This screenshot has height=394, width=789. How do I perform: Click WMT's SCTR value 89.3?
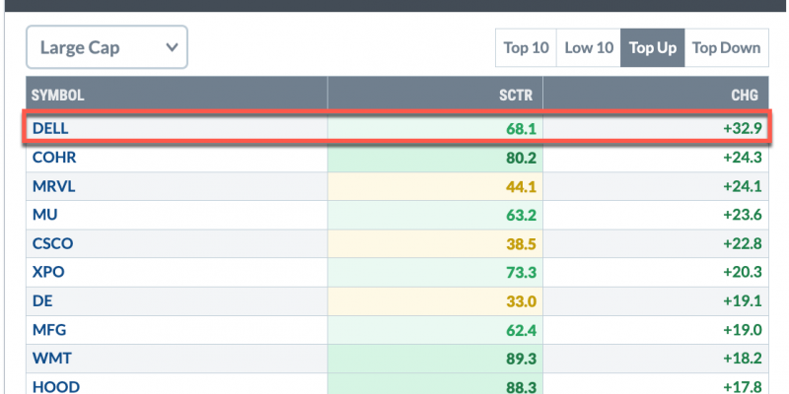coord(522,359)
